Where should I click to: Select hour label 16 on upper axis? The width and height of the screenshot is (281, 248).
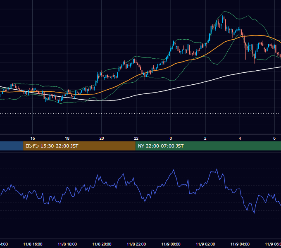(33, 138)
